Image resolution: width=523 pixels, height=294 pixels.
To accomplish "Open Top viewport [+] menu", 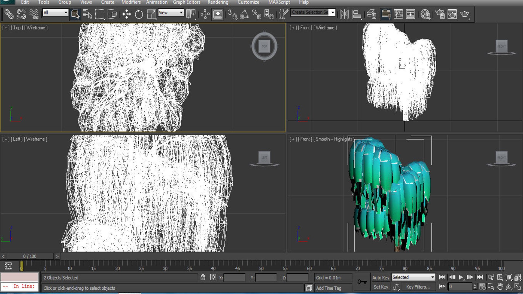I will pyautogui.click(x=5, y=27).
